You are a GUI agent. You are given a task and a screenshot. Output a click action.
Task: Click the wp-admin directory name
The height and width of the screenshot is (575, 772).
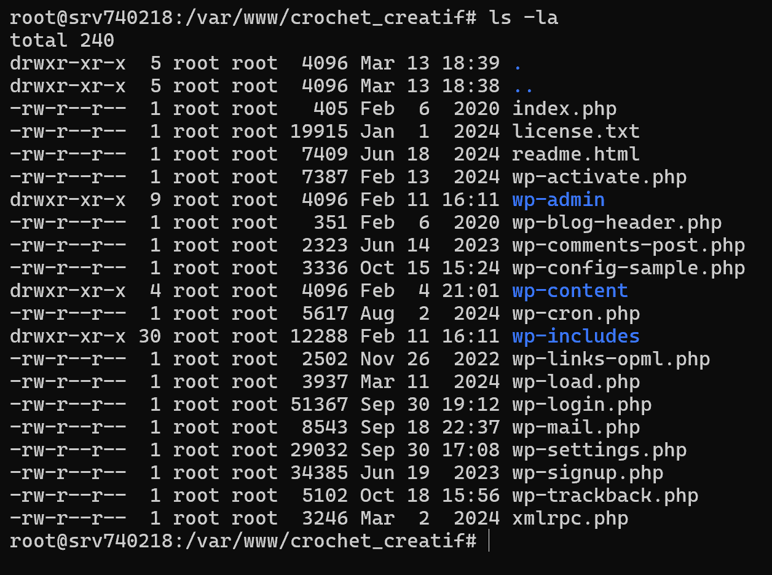pyautogui.click(x=559, y=200)
